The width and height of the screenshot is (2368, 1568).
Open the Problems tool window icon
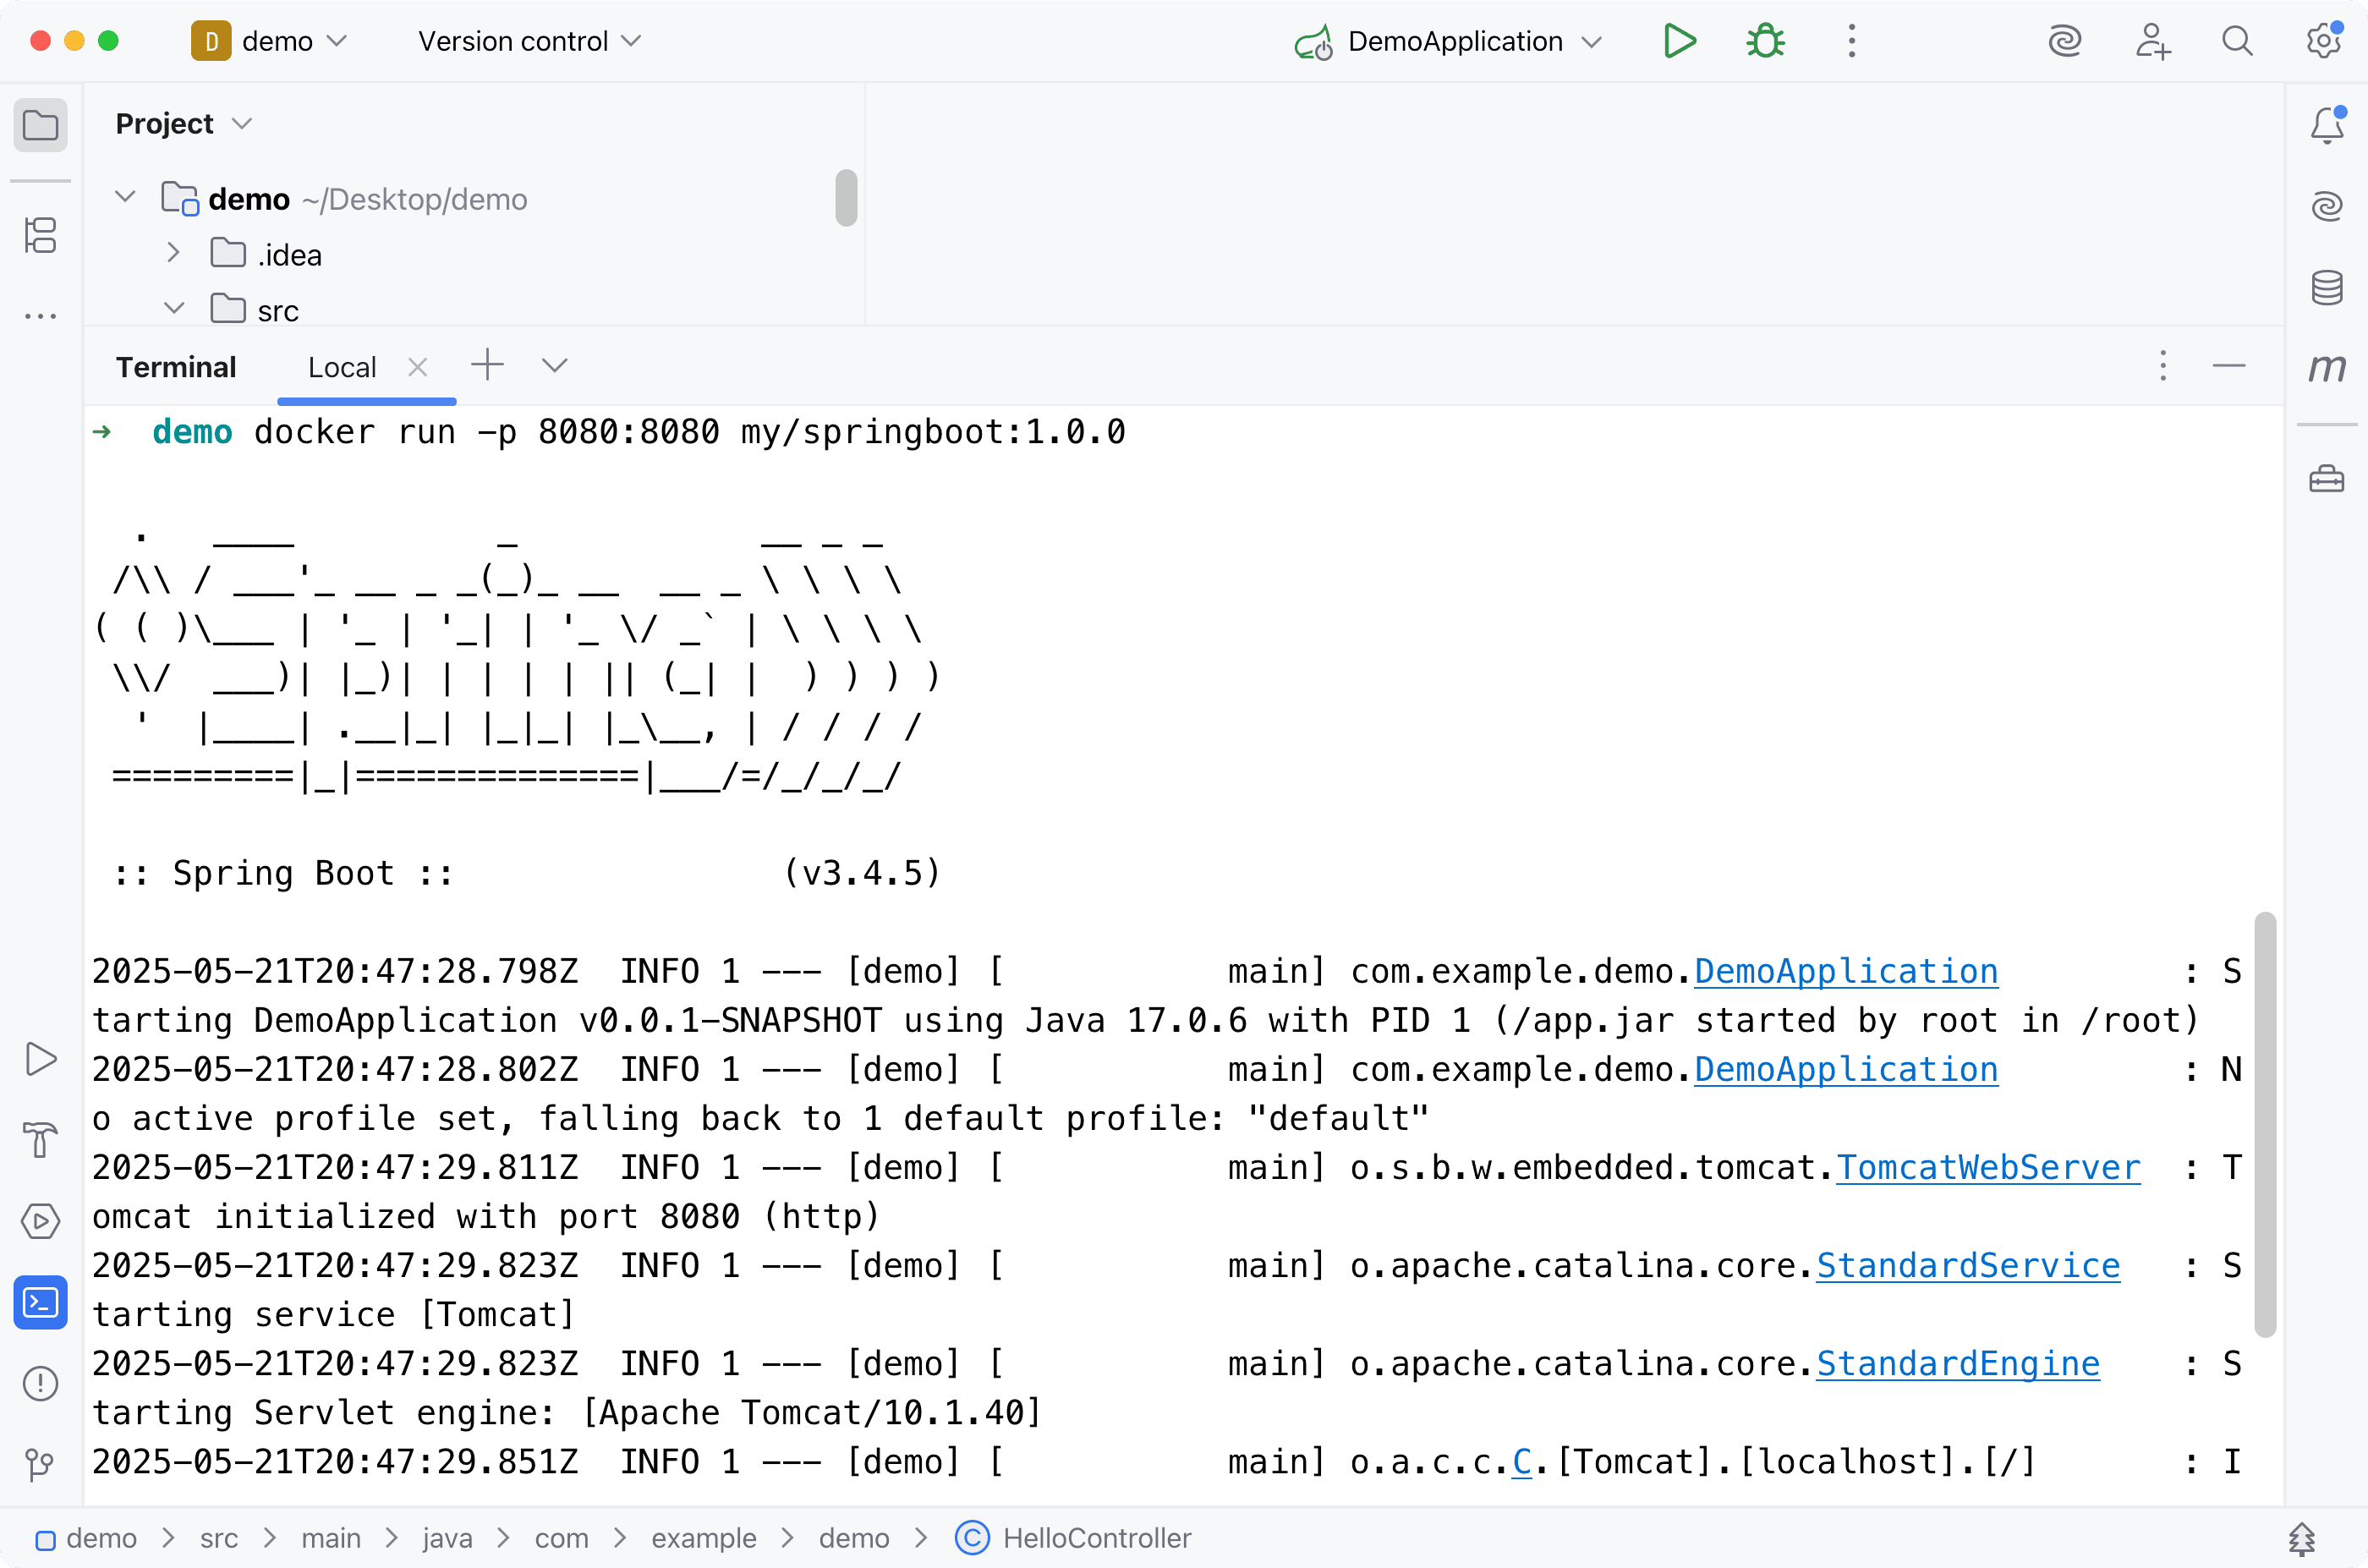click(x=40, y=1384)
